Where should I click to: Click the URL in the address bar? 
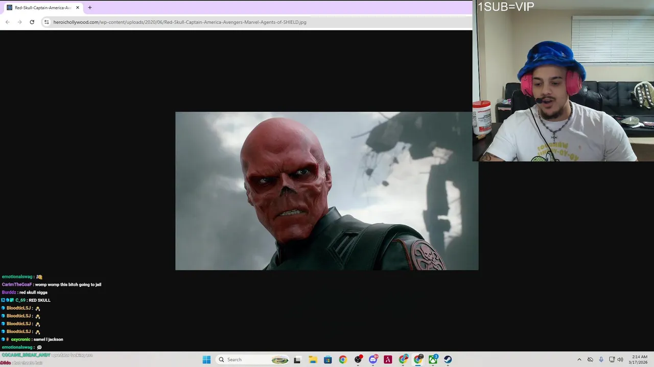point(180,22)
